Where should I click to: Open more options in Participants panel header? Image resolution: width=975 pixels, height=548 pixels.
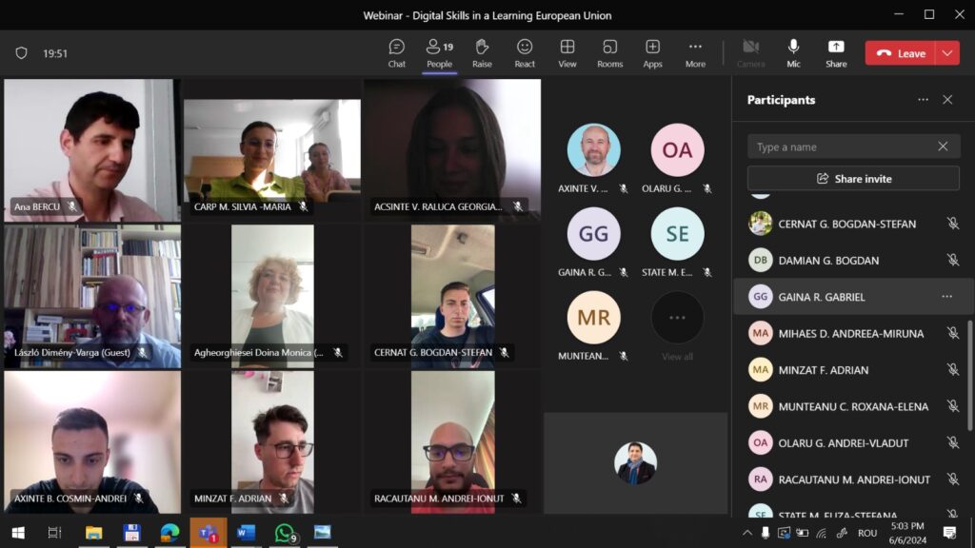923,100
